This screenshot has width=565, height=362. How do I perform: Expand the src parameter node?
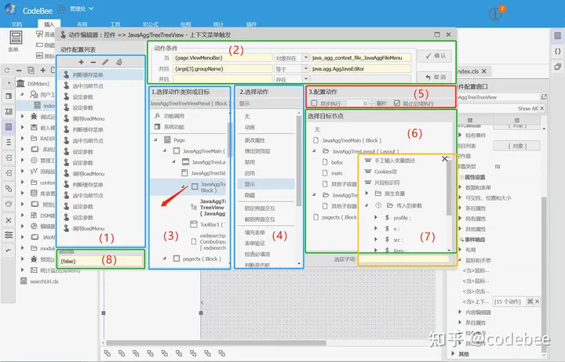pos(375,239)
